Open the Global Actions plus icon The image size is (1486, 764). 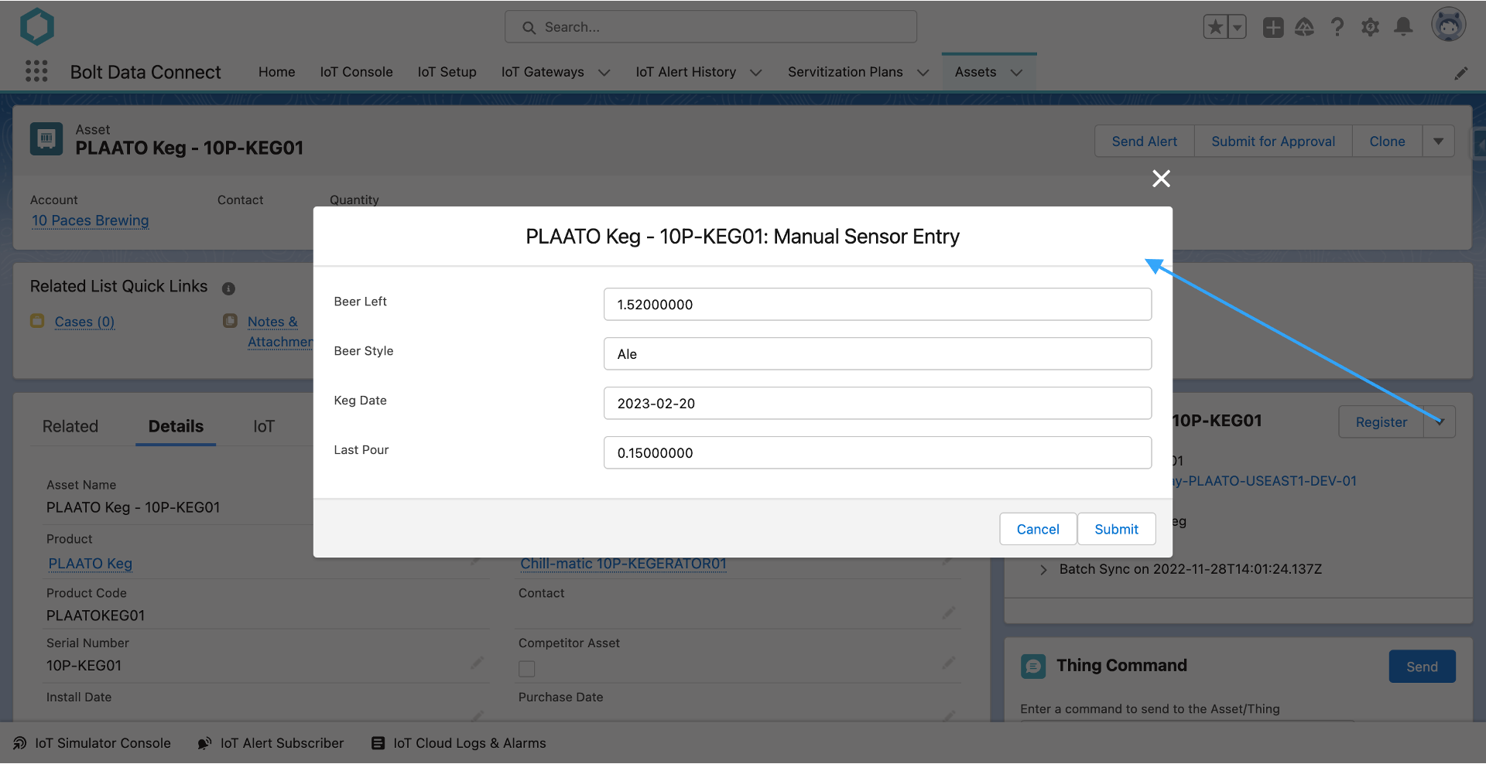pos(1273,27)
